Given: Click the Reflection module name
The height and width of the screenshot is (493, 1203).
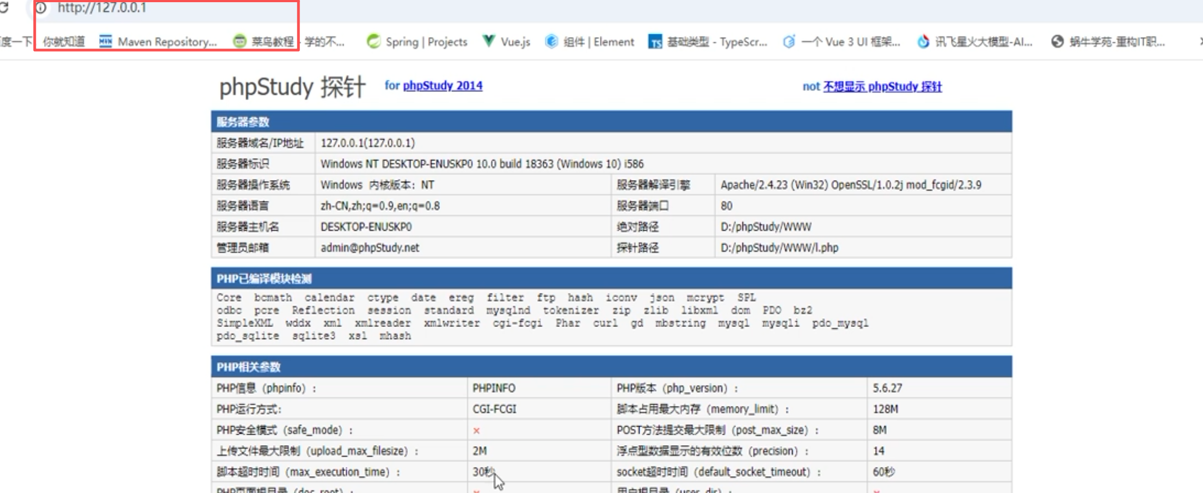Looking at the screenshot, I should point(323,310).
